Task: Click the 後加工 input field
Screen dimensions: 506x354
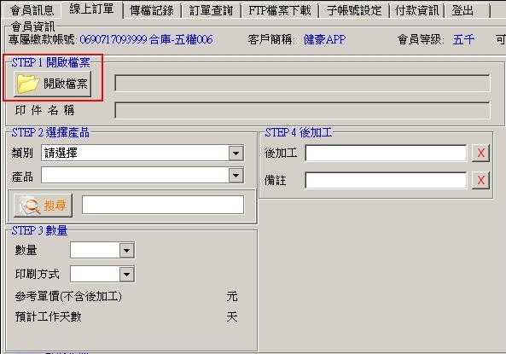Action: 386,153
